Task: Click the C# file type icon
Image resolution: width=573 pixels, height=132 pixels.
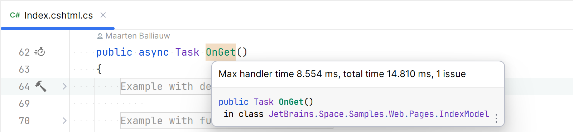Action: [x=15, y=15]
